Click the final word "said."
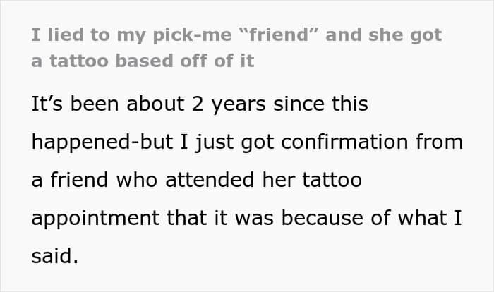Image resolution: width=494 pixels, height=292 pixels. pos(53,256)
